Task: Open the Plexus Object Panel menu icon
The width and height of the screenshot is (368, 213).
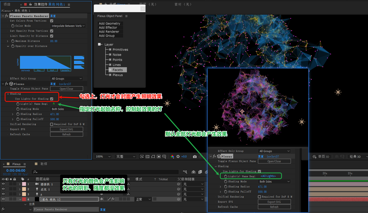Action: pos(126,16)
